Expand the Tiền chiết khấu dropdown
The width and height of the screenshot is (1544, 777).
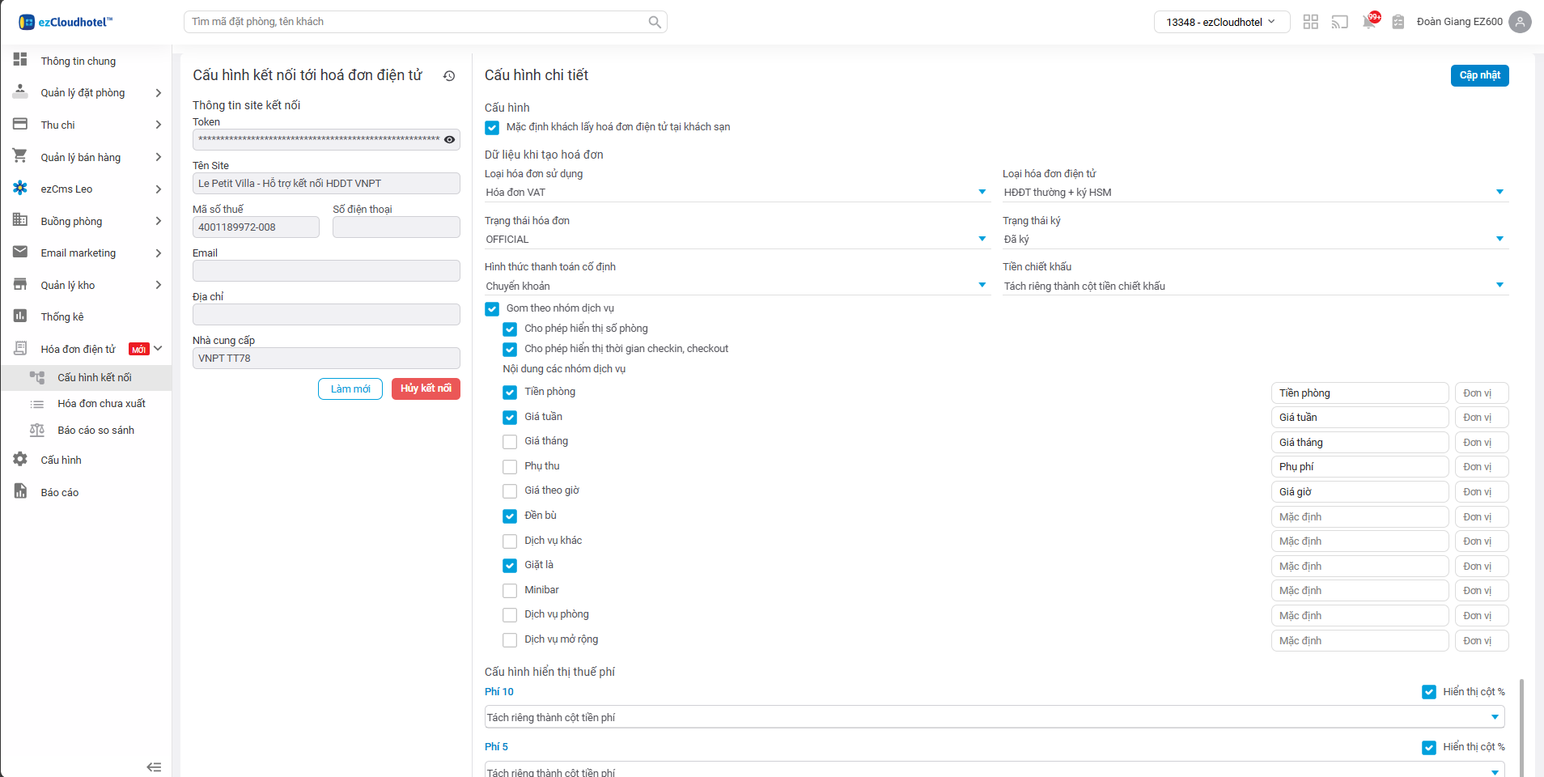(x=1254, y=286)
